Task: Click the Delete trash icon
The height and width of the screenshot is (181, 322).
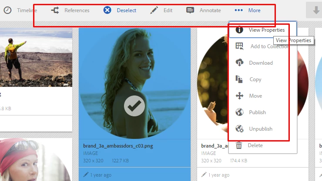Action: click(x=239, y=145)
